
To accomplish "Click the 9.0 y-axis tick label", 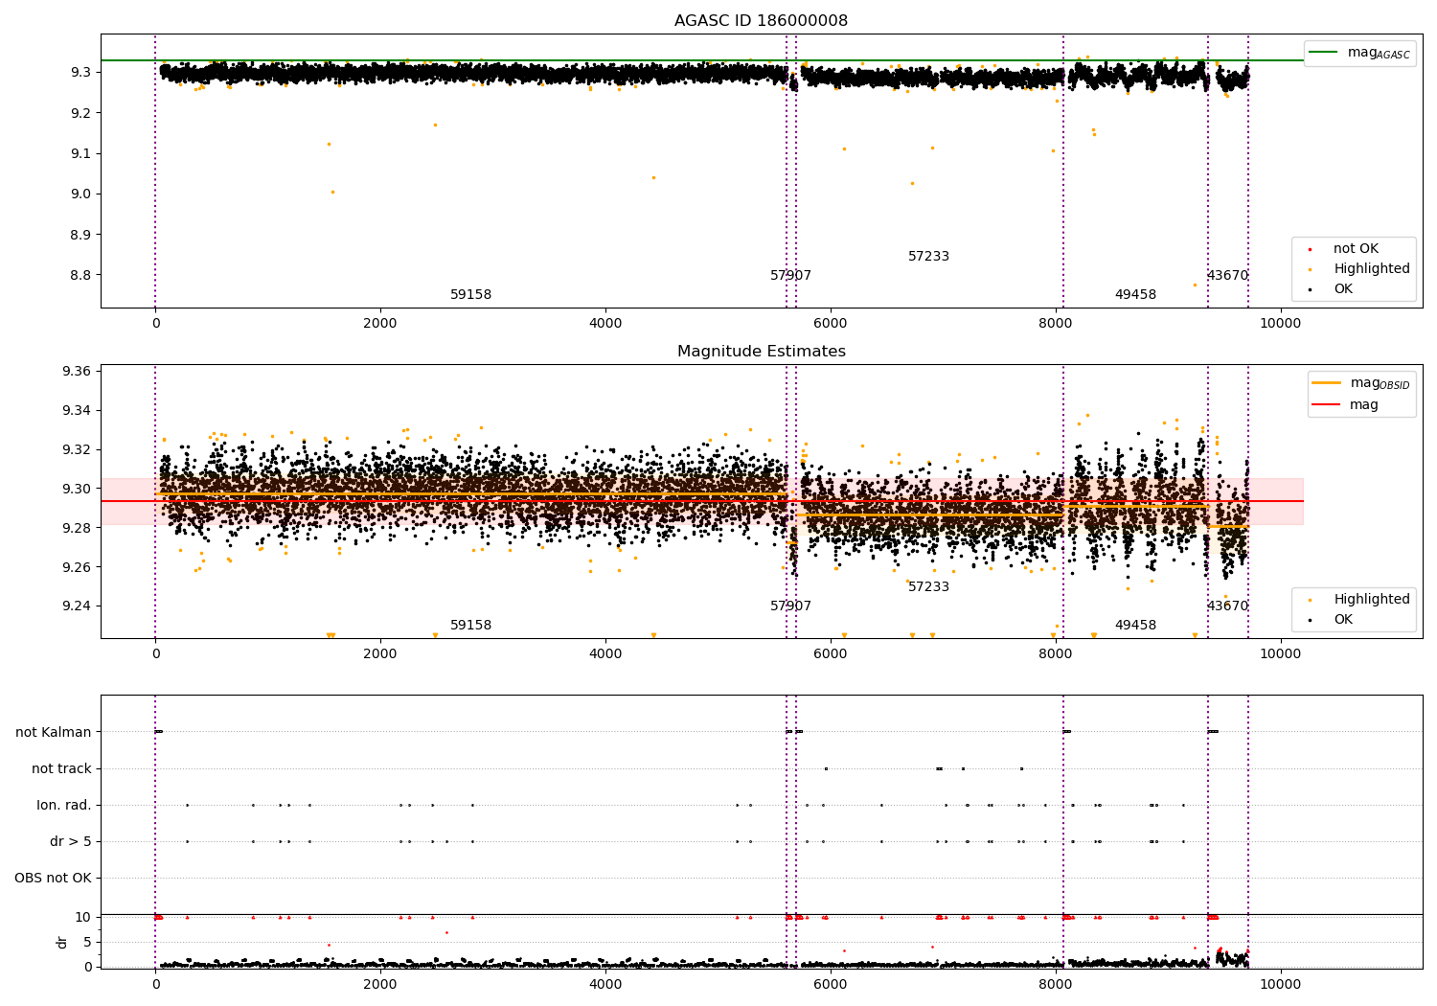I will tap(80, 194).
